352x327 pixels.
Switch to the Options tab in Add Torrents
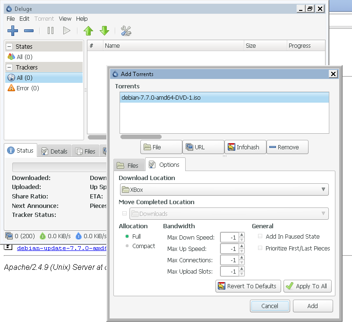[x=165, y=164]
